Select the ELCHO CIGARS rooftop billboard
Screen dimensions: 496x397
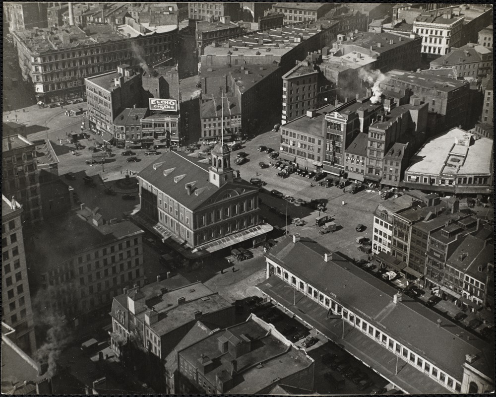click(x=164, y=105)
